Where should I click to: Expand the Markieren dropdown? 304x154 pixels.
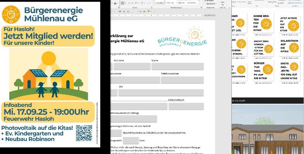[x=211, y=3]
